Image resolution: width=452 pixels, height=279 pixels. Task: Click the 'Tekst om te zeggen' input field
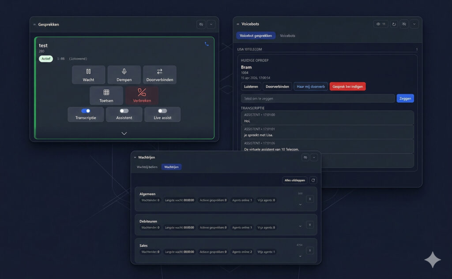tap(317, 98)
